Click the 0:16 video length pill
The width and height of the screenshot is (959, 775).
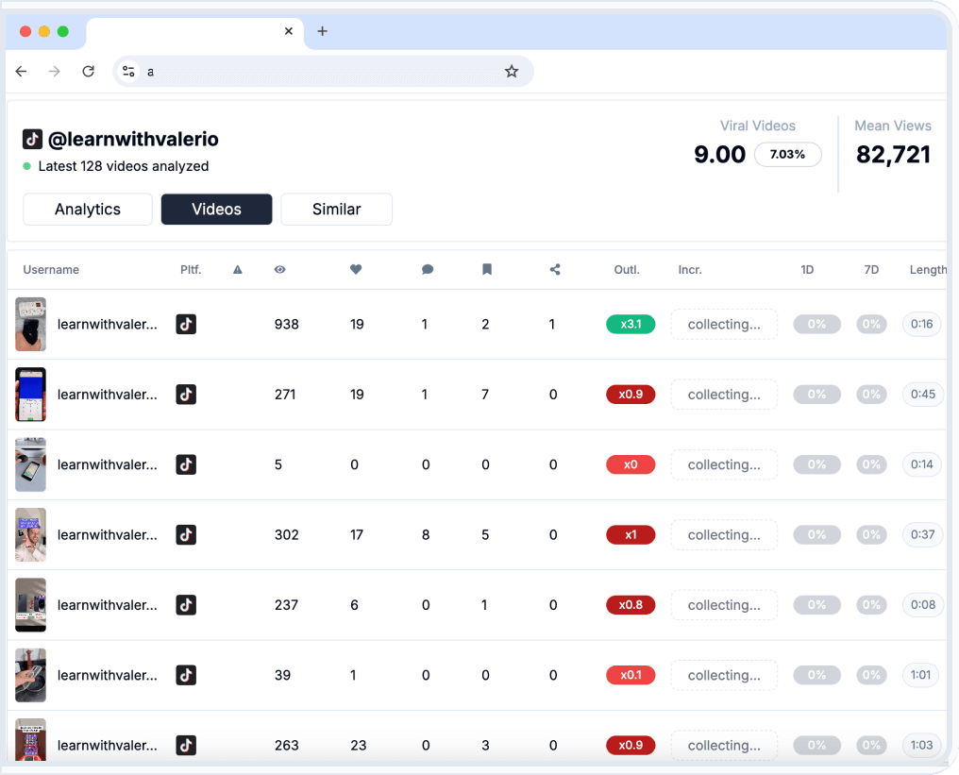tap(921, 324)
